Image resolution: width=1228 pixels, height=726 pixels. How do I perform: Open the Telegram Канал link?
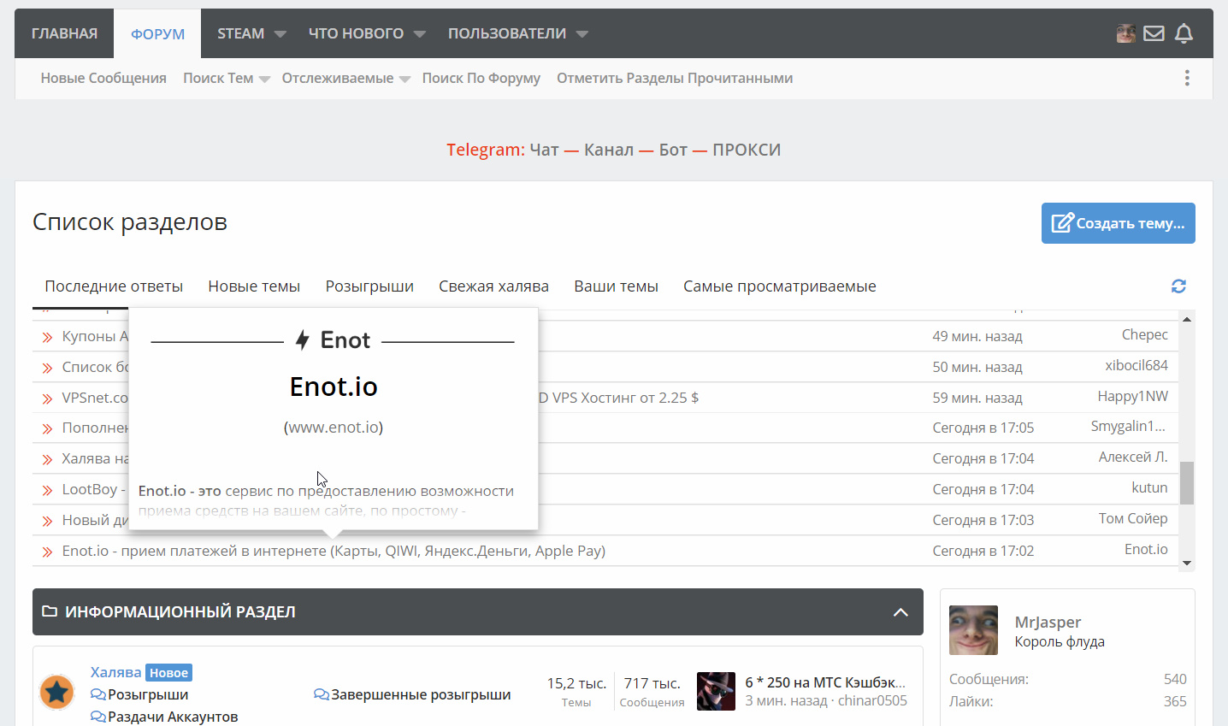(x=609, y=150)
